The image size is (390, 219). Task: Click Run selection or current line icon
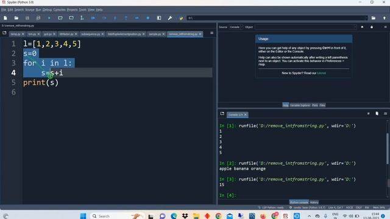82,18
